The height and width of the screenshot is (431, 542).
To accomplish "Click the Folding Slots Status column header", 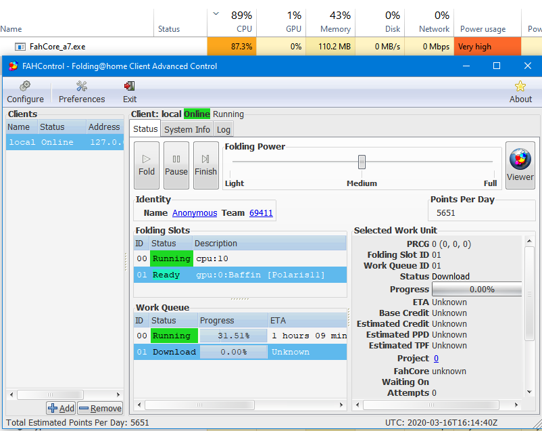I will pos(171,244).
